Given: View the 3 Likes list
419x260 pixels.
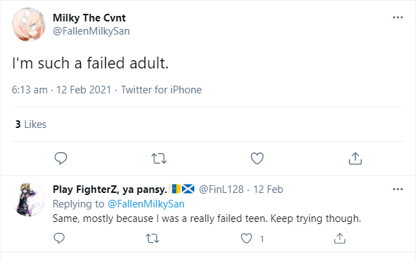Looking at the screenshot, I should [x=30, y=124].
